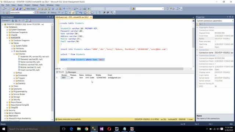Click the Cut scissors icon
Screen dimensions: 235x132
(53, 9)
